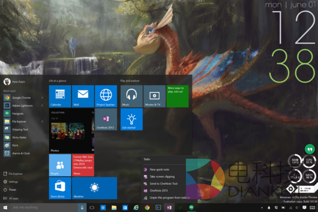Open the People tile
Screen dimensions: 318x212
coord(60,165)
